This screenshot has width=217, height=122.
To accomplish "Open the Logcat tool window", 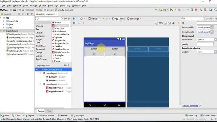I will click(28, 115).
